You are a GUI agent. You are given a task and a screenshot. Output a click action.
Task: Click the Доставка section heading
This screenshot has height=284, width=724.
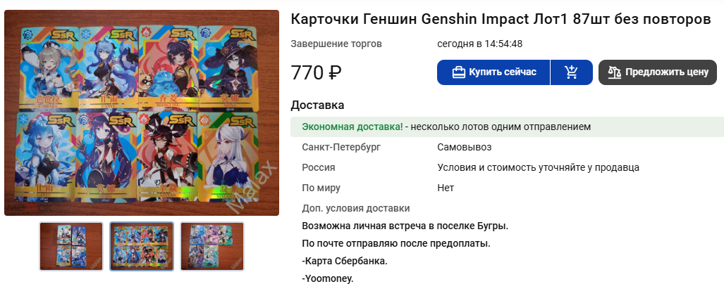coord(317,105)
